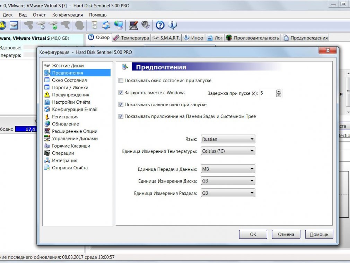Click the Advanced Options sidebar icon
Screen dimensions: 350x263
click(x=47, y=131)
